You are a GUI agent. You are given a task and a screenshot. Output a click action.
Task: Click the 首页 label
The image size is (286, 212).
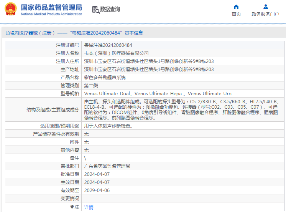(x=236, y=14)
